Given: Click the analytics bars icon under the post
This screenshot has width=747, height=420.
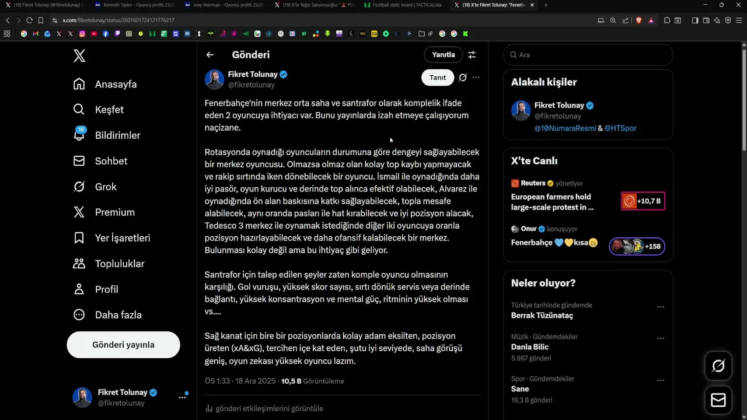Looking at the screenshot, I should point(209,408).
